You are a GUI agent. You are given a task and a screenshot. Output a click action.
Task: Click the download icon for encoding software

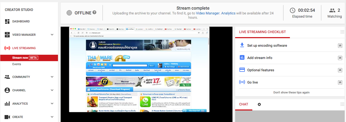coord(242,45)
